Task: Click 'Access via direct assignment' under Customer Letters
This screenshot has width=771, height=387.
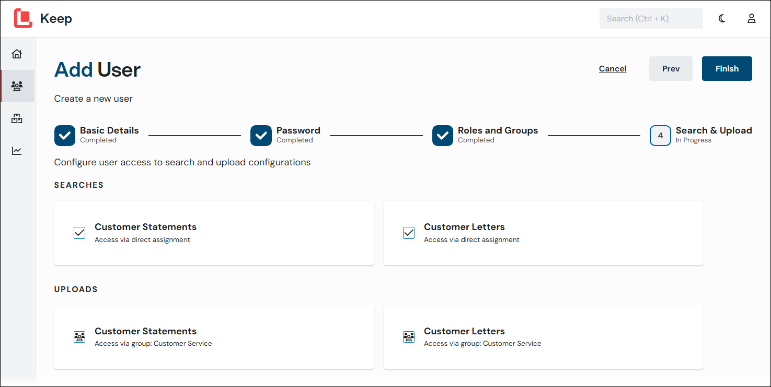Action: pyautogui.click(x=471, y=240)
